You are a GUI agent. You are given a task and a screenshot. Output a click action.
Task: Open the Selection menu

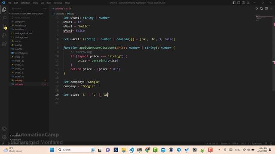[25, 3]
